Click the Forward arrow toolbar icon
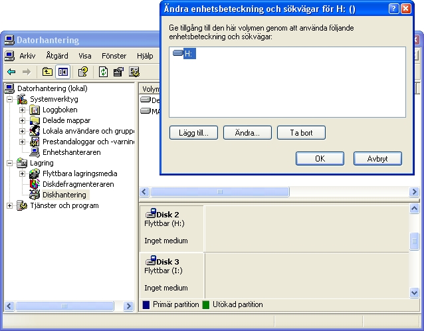The height and width of the screenshot is (331, 424). [27, 72]
